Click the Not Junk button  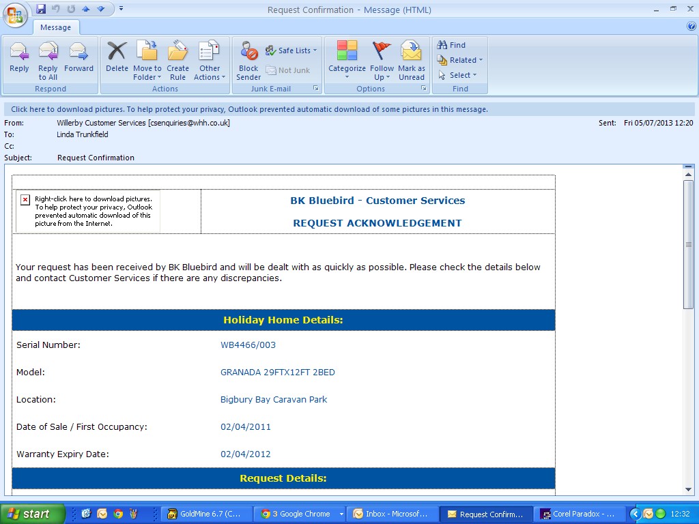(288, 70)
